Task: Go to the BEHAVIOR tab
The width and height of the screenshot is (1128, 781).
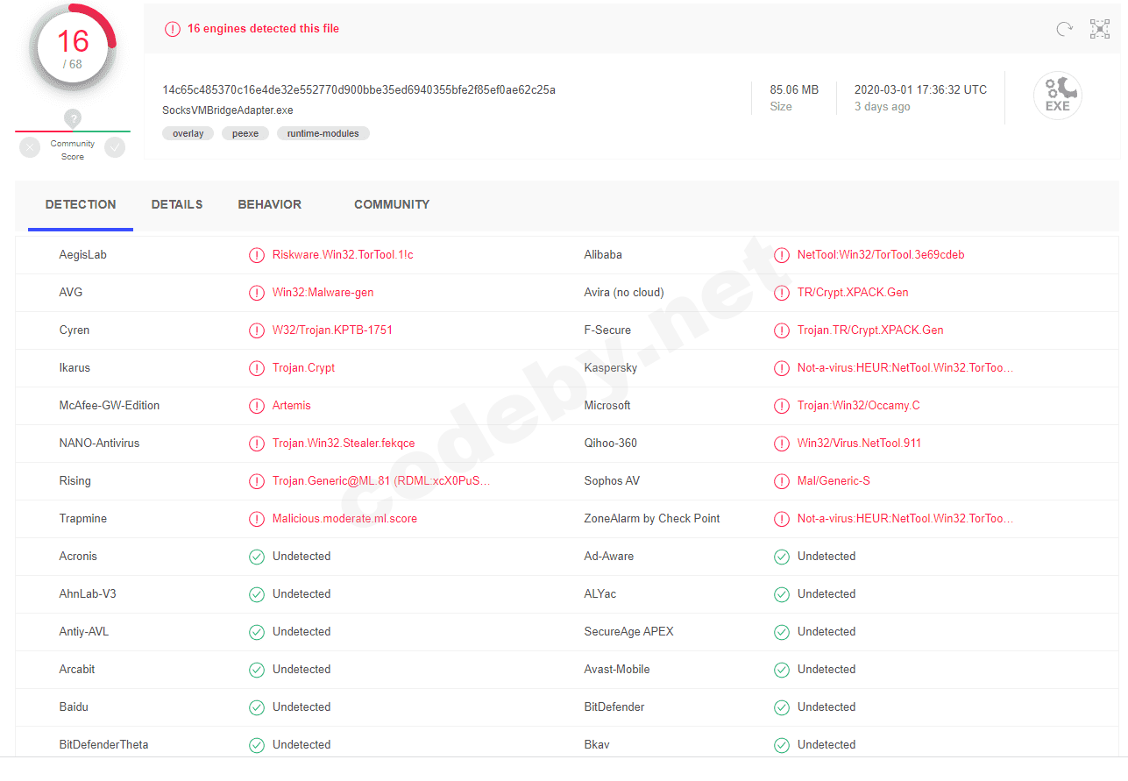Action: click(x=270, y=204)
